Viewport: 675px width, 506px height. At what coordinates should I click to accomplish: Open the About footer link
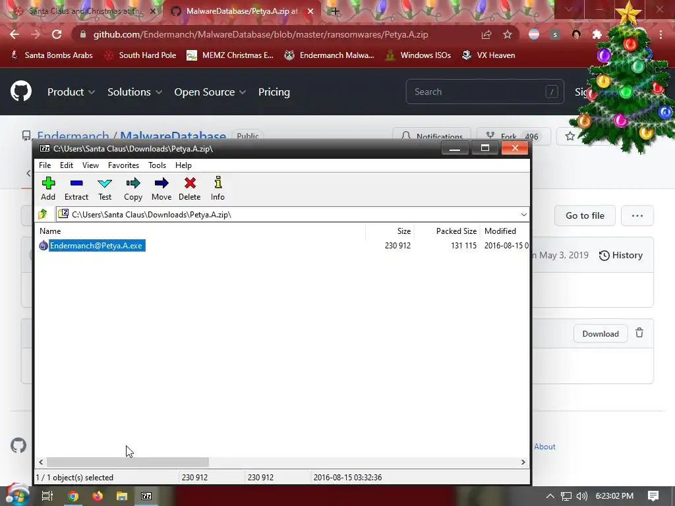544,447
